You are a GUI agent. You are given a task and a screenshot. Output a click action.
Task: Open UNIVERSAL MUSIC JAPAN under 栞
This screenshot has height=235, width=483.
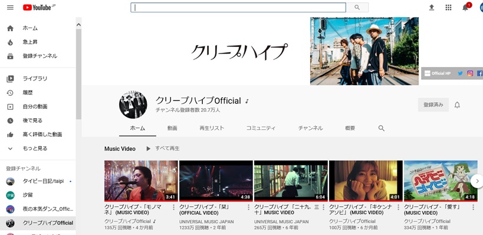[206, 221]
